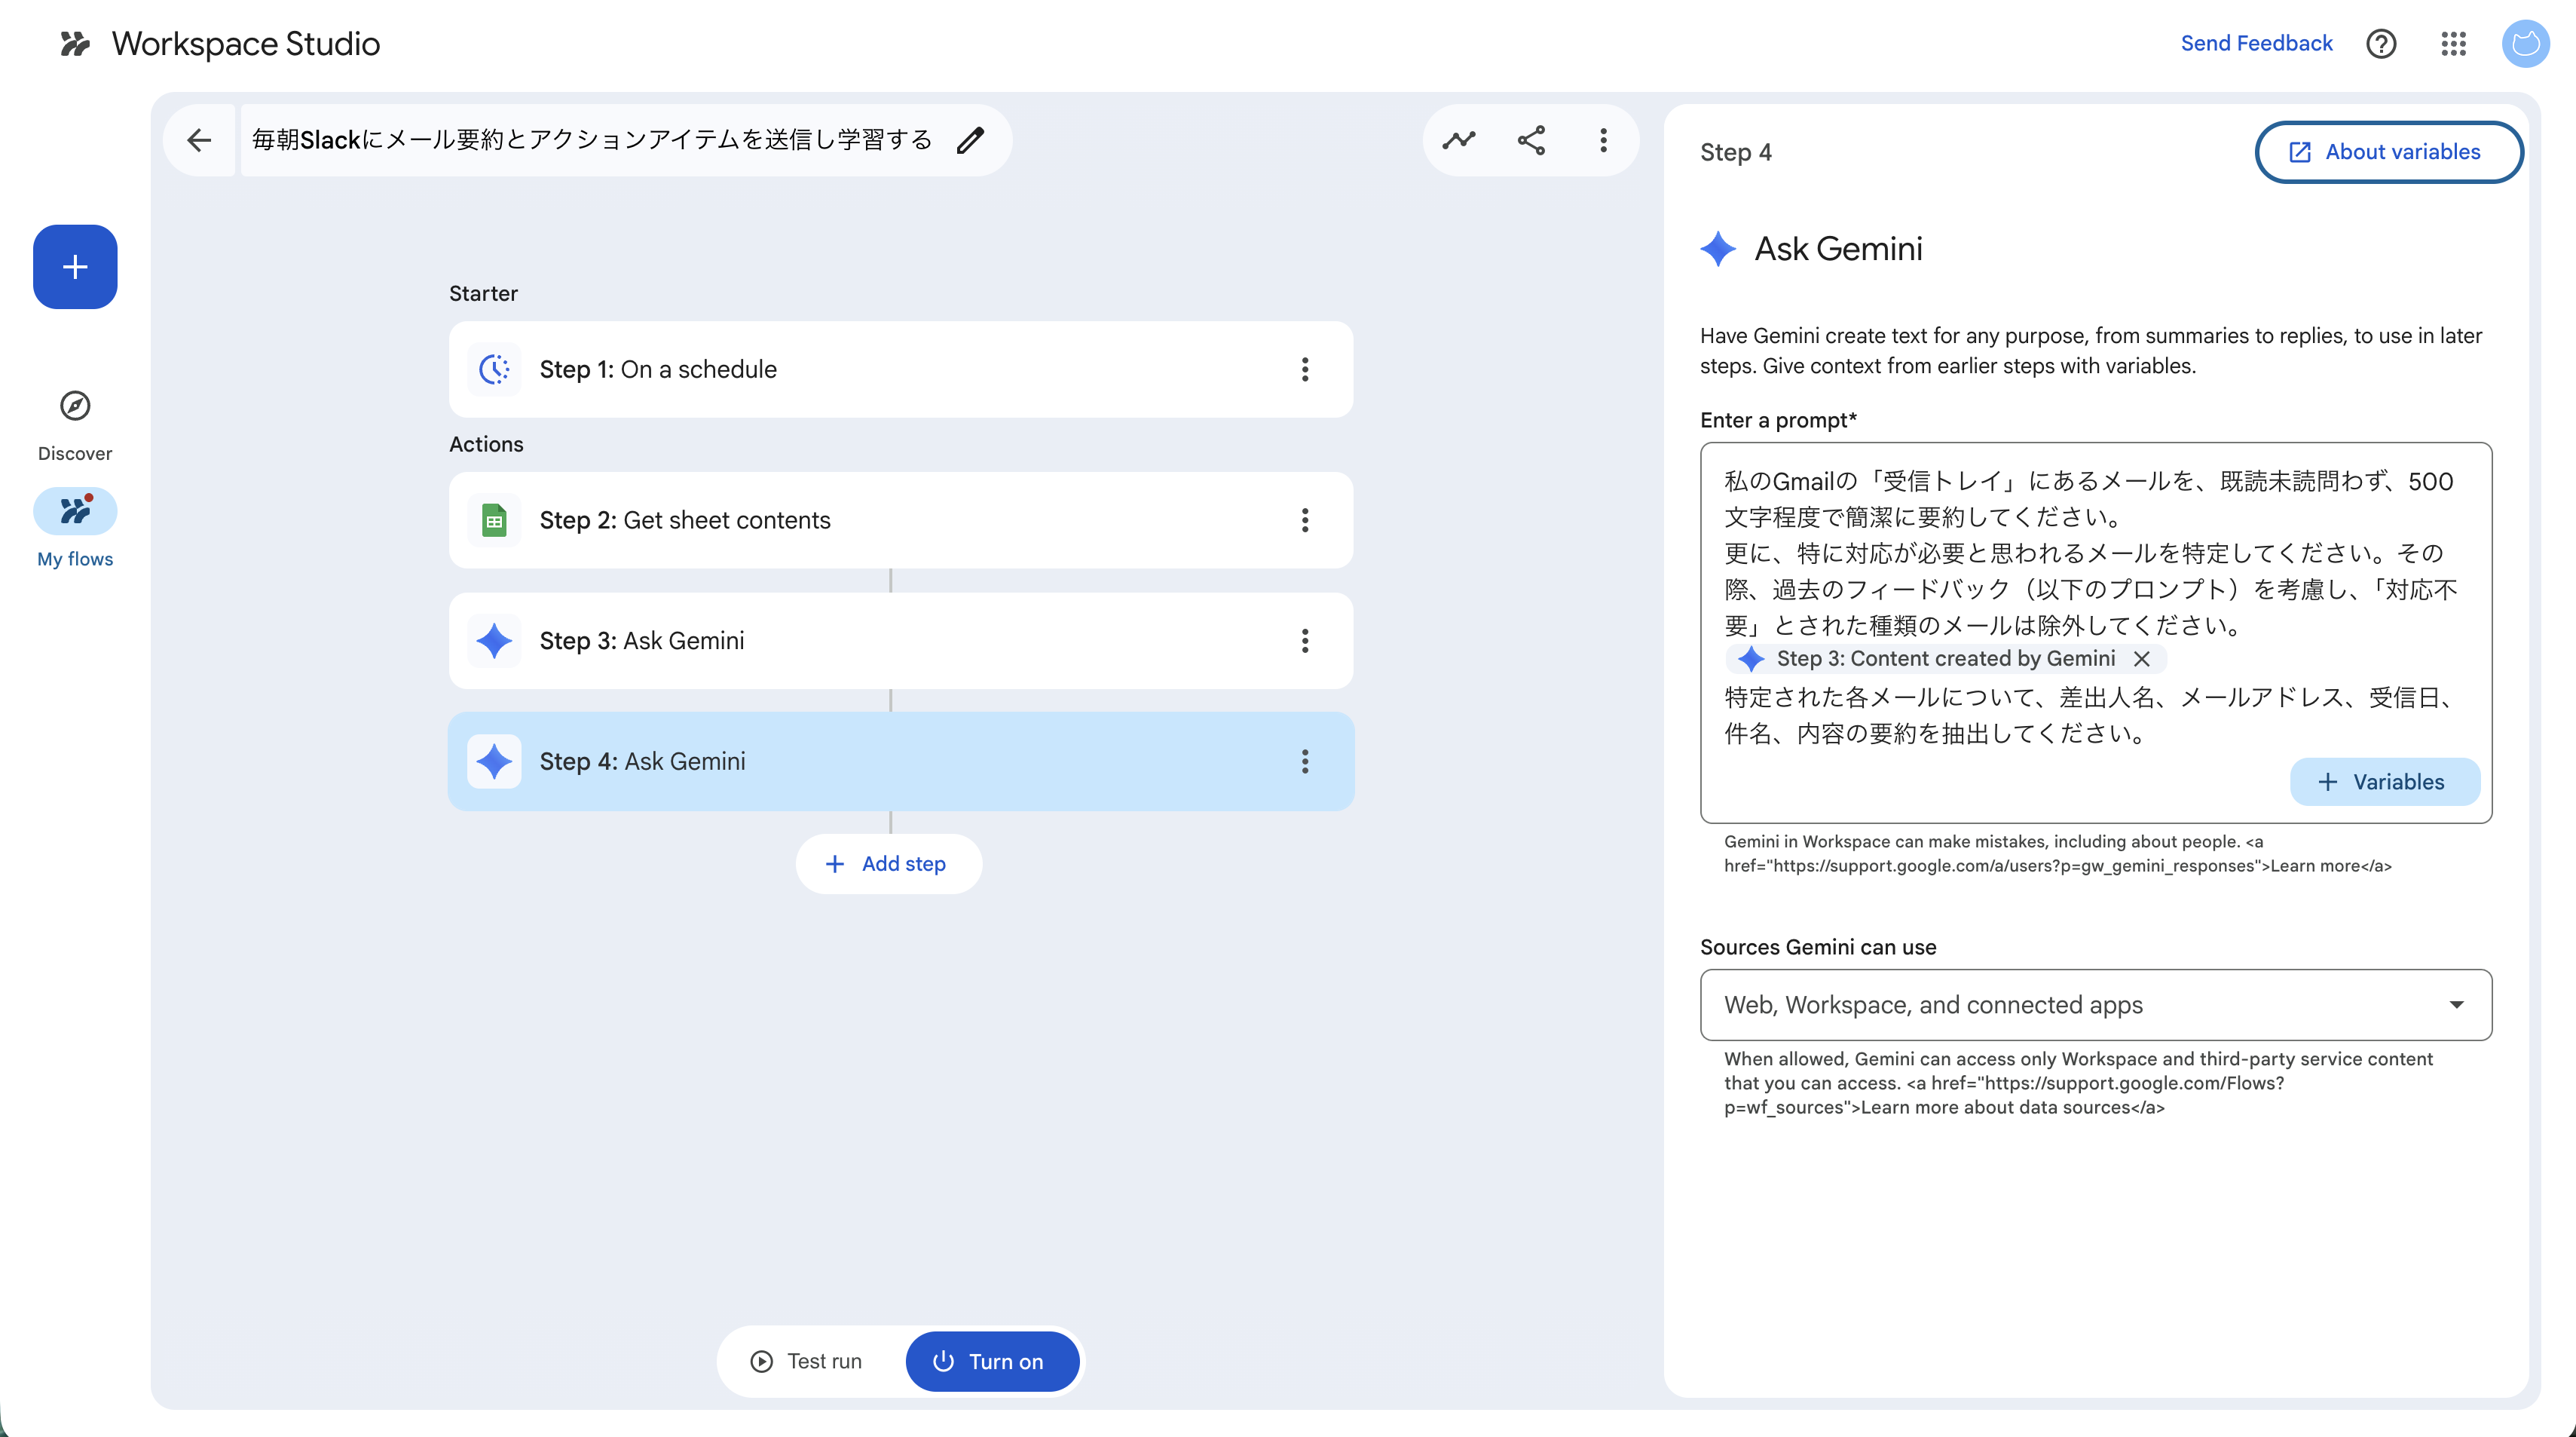Open flow activity chart icon
Screen dimensions: 2576x1437
click(x=1459, y=140)
